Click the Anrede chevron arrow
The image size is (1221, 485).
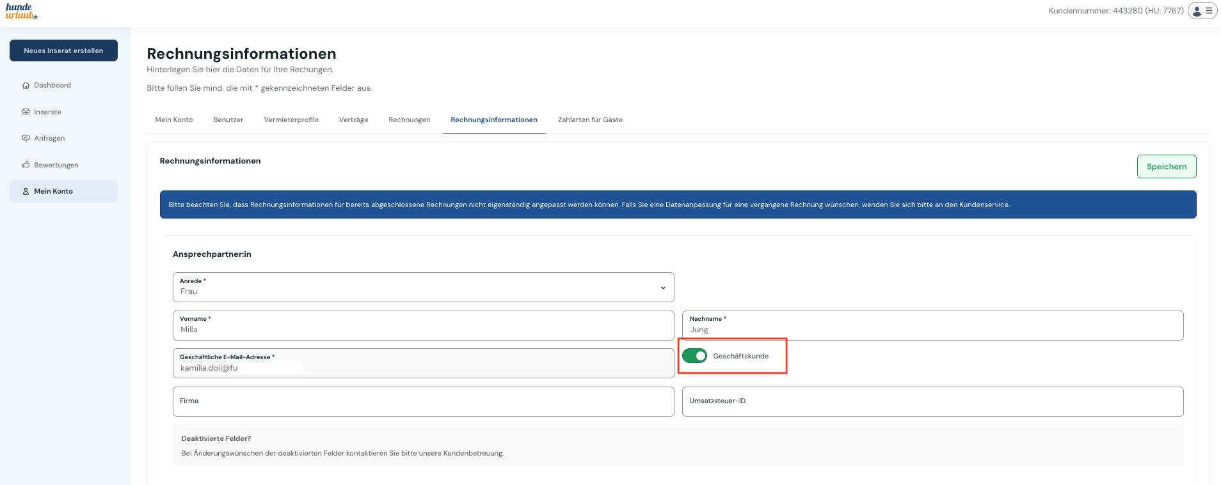[663, 288]
